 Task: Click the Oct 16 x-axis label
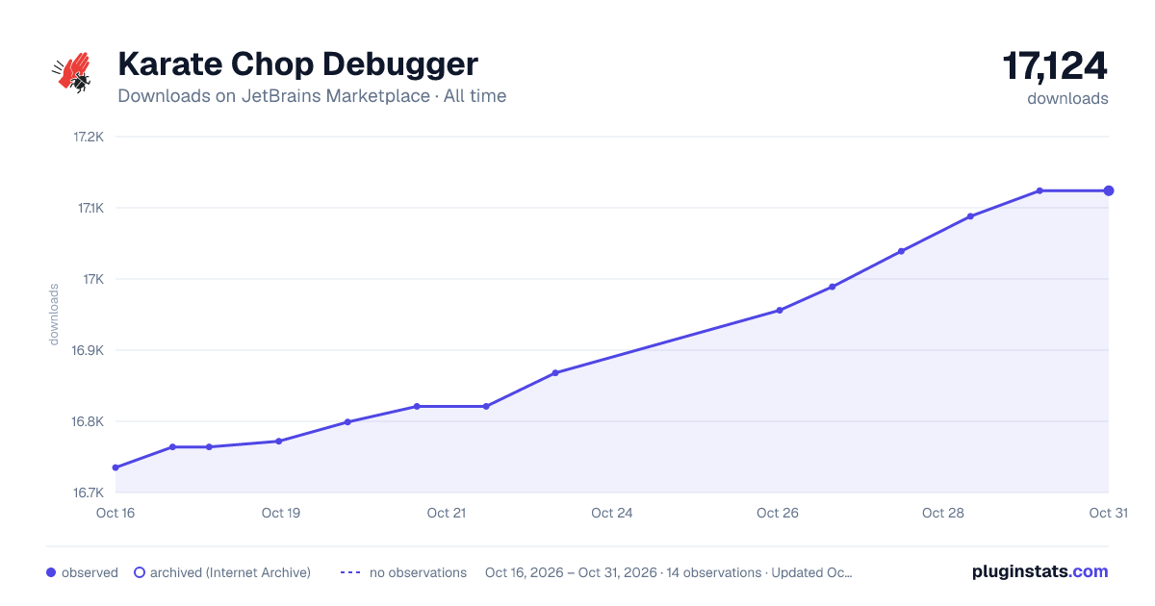(115, 513)
